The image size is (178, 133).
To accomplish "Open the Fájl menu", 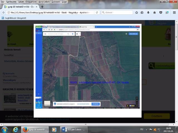I will click(x=3, y=2).
